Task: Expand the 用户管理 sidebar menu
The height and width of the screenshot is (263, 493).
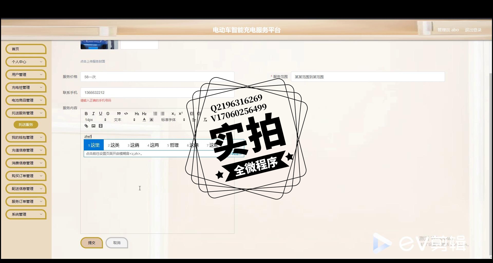Action: pyautogui.click(x=26, y=75)
